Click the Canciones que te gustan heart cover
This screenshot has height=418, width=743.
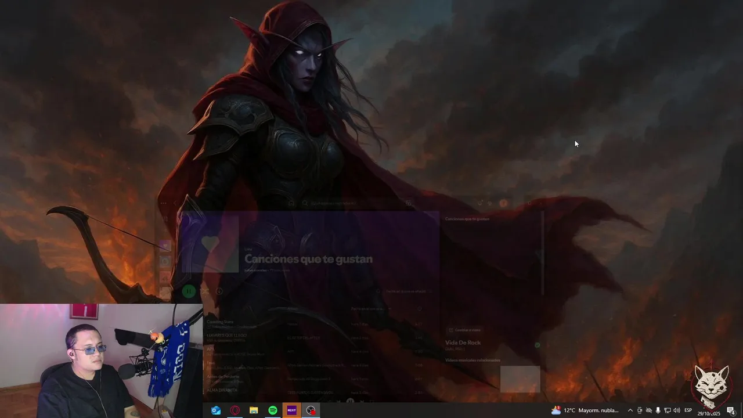pos(210,244)
